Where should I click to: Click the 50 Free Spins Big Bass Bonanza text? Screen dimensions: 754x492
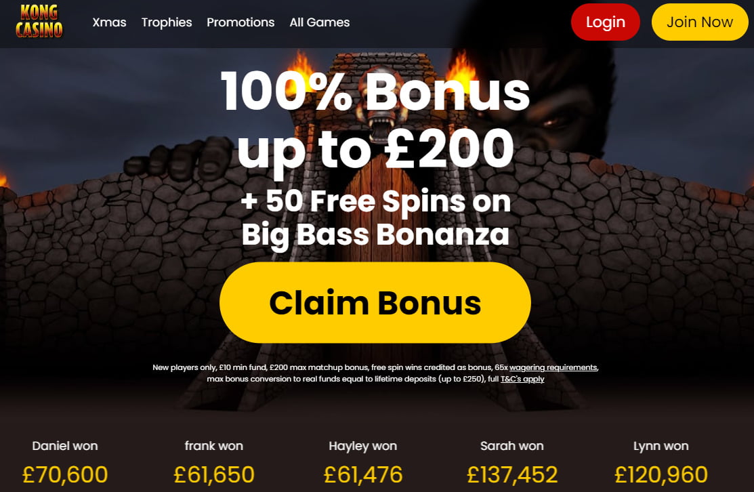point(375,218)
